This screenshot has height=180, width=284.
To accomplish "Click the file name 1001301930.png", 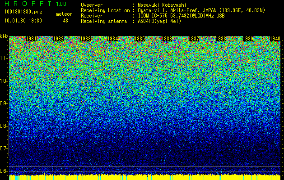I will click(x=23, y=12).
